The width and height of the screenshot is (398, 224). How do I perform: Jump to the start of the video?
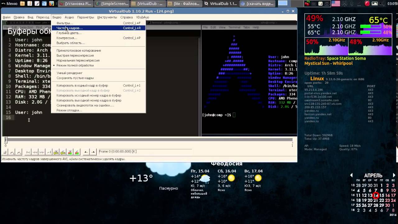coord(28,152)
